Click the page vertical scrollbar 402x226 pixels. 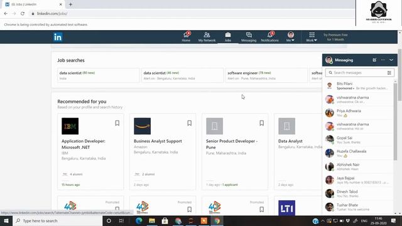pyautogui.click(x=399, y=74)
